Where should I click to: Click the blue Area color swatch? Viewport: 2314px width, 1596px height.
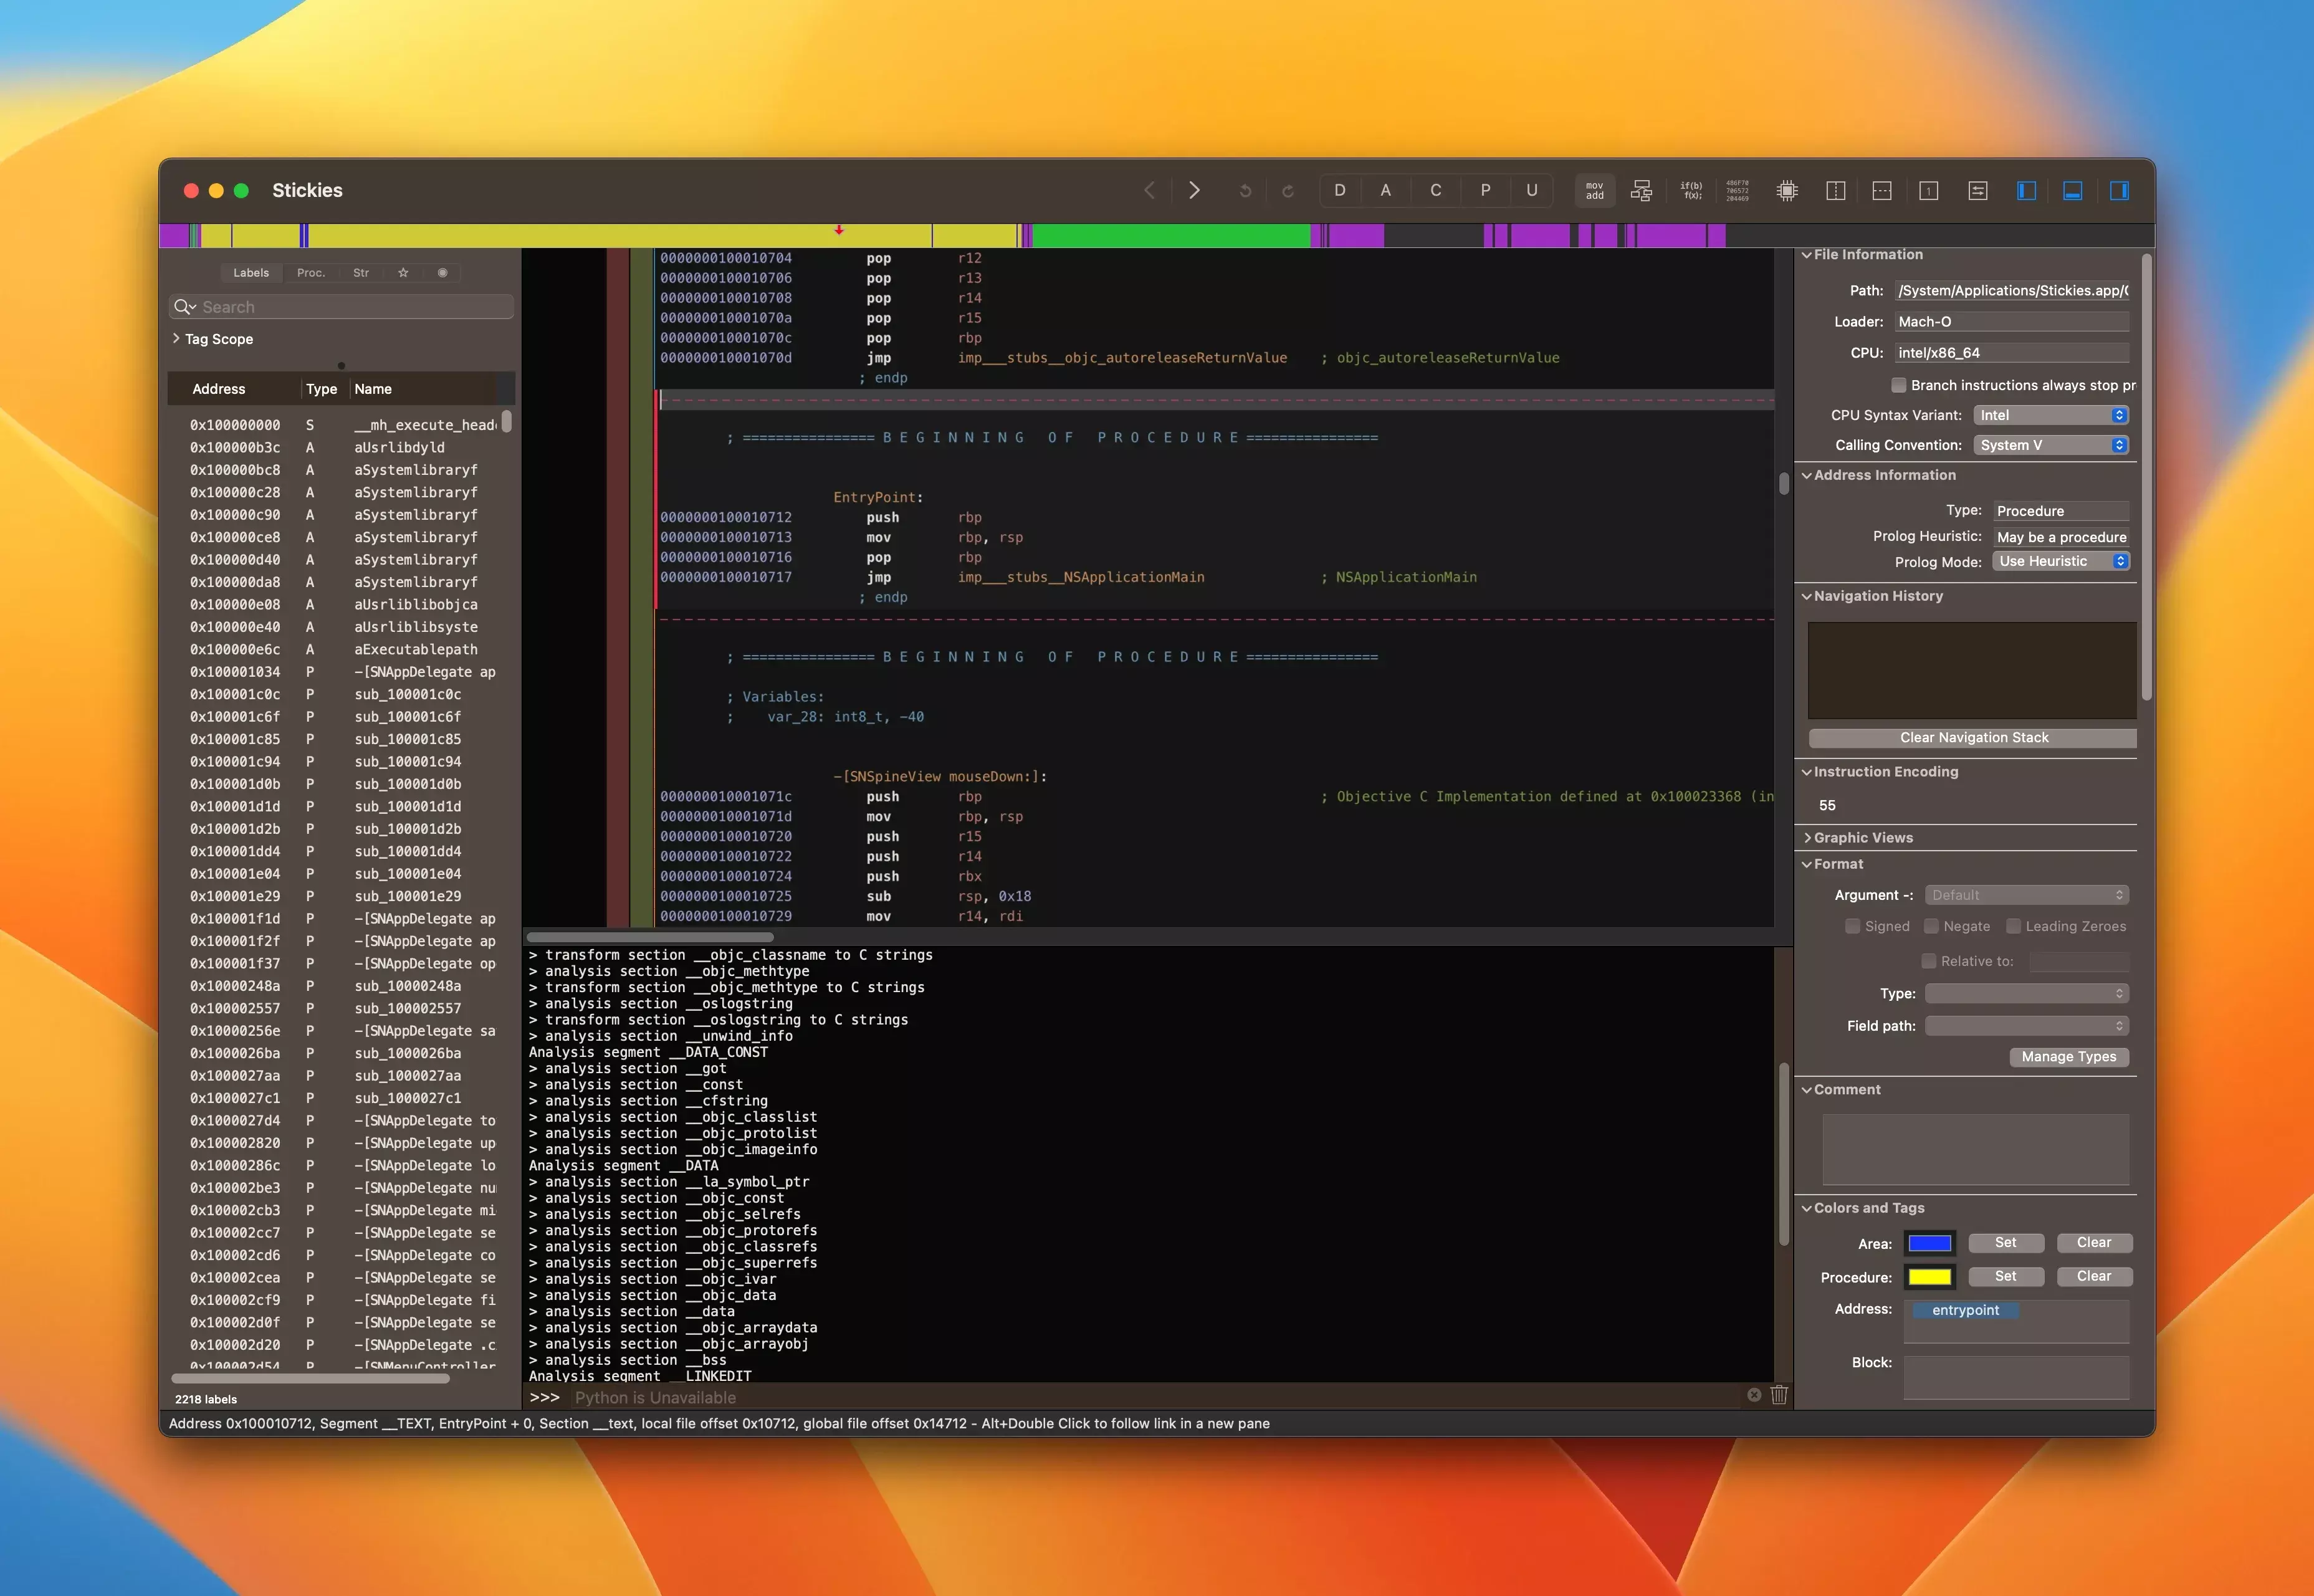1929,1243
